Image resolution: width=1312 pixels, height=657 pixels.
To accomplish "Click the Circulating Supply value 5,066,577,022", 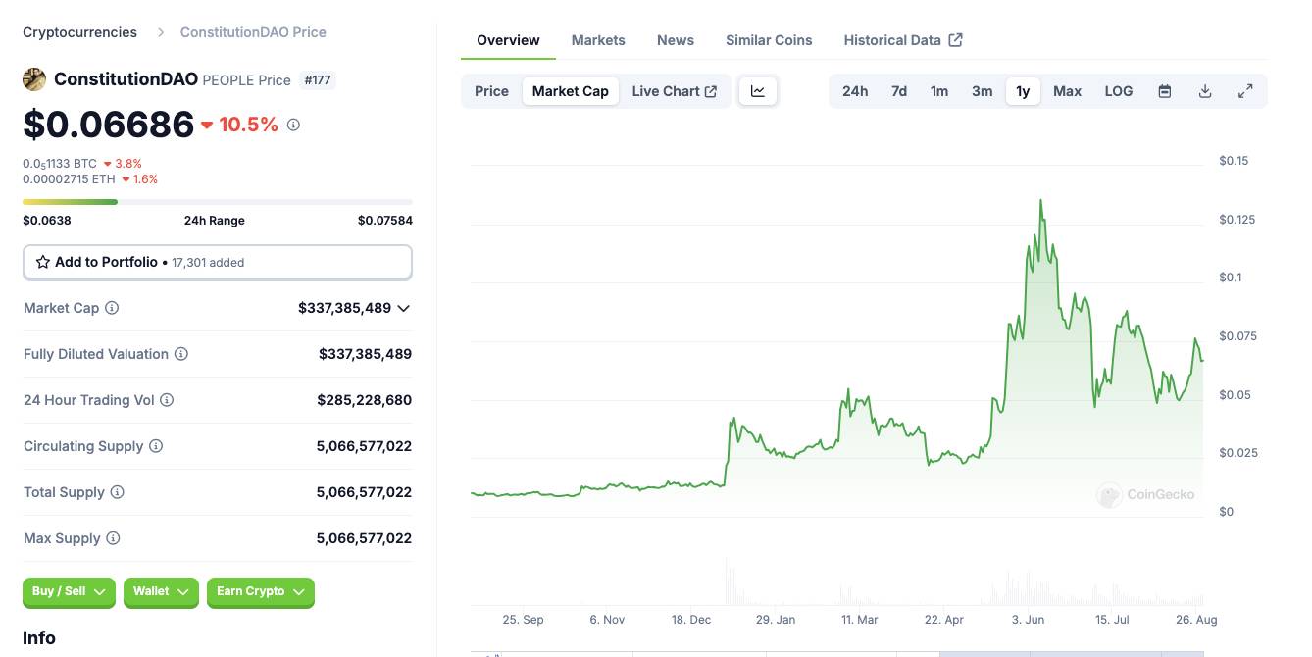I will pos(364,446).
